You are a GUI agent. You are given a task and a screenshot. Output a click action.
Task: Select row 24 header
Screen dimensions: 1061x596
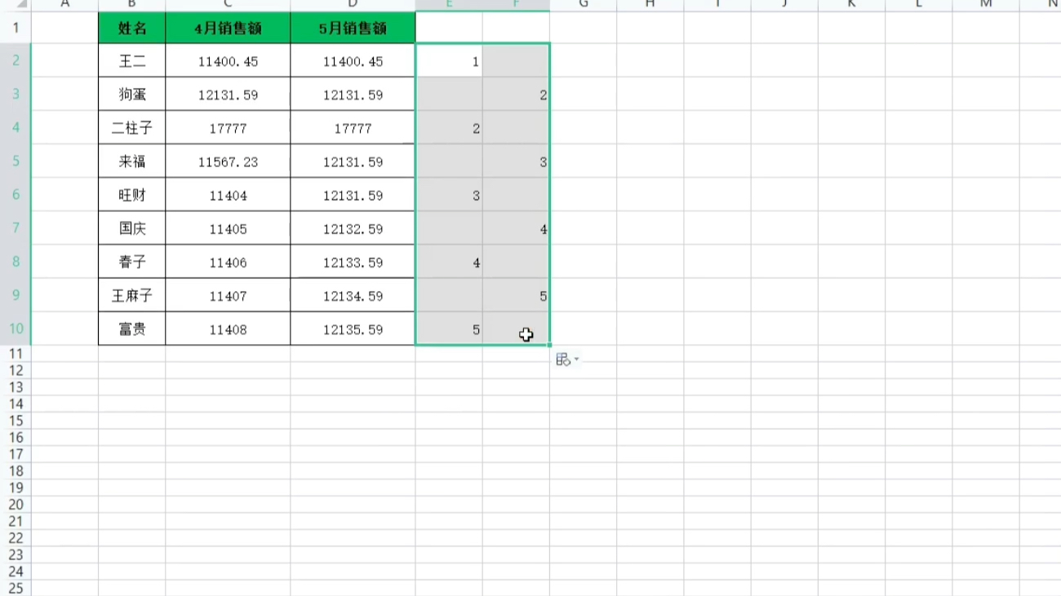tap(16, 572)
